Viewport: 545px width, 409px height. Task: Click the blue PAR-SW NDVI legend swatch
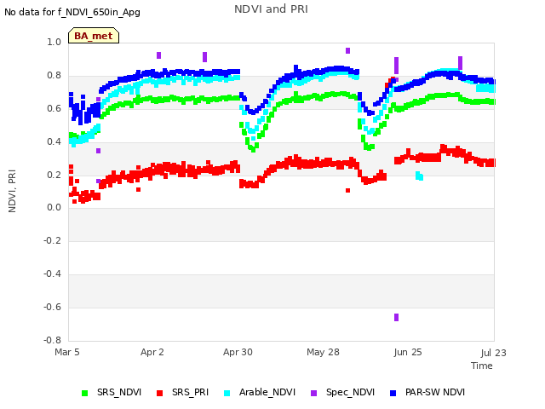(393, 393)
